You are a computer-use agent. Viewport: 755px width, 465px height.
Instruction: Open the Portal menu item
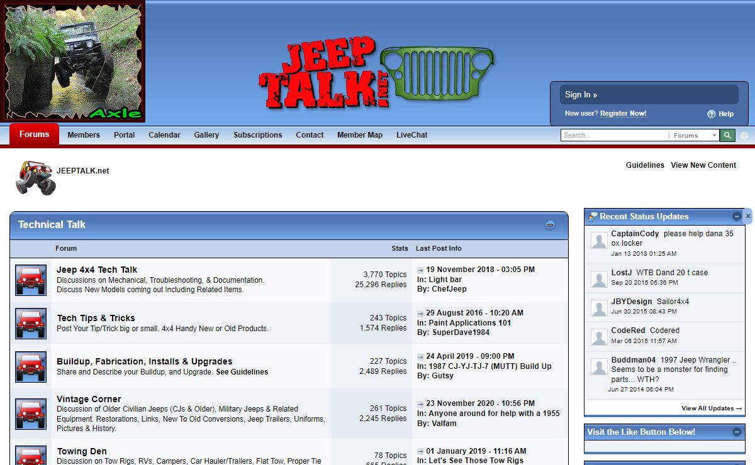(125, 135)
